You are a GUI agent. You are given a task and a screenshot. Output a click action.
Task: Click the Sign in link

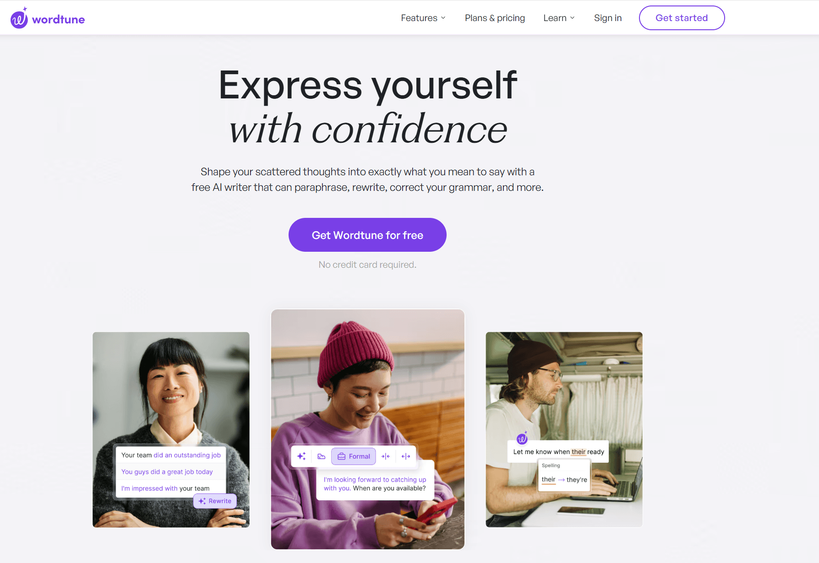coord(608,18)
